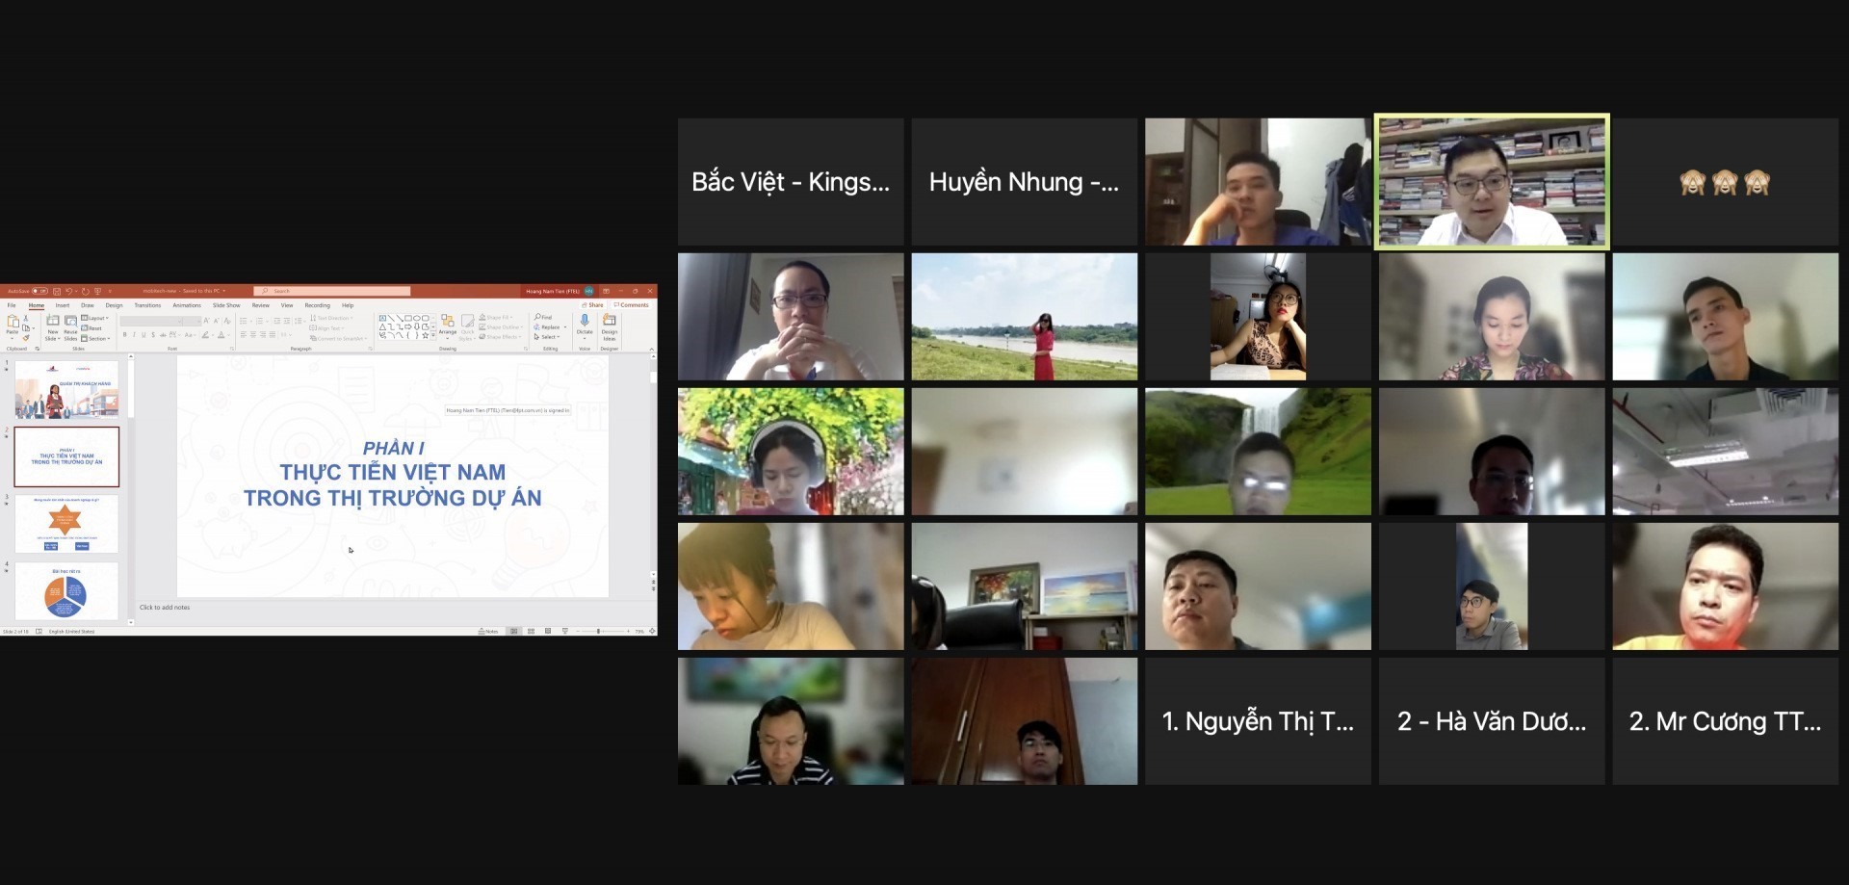Click the Undo arrow icon
The height and width of the screenshot is (885, 1849).
click(69, 291)
